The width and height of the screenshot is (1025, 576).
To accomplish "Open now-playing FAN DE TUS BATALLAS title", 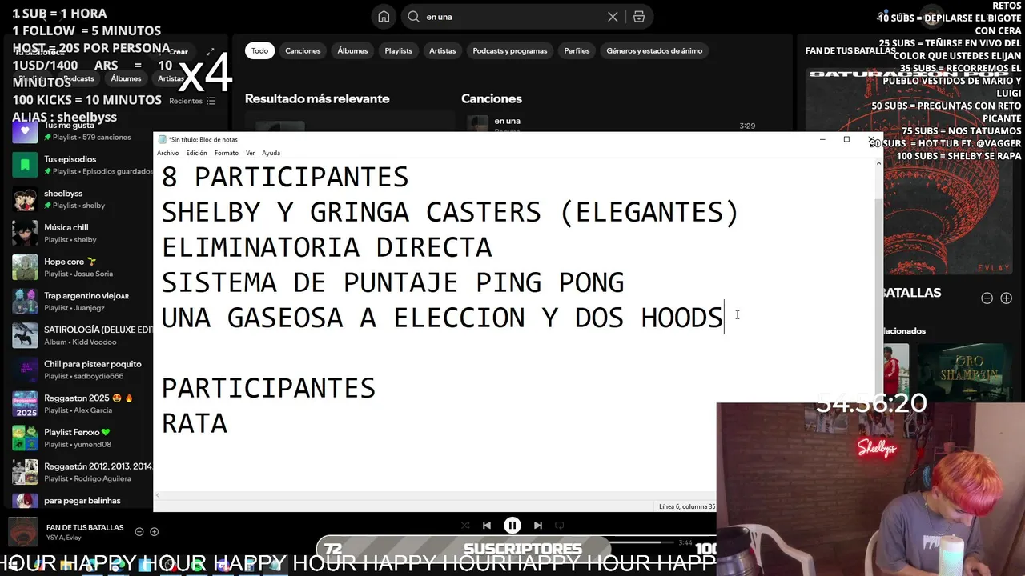I will [x=85, y=527].
